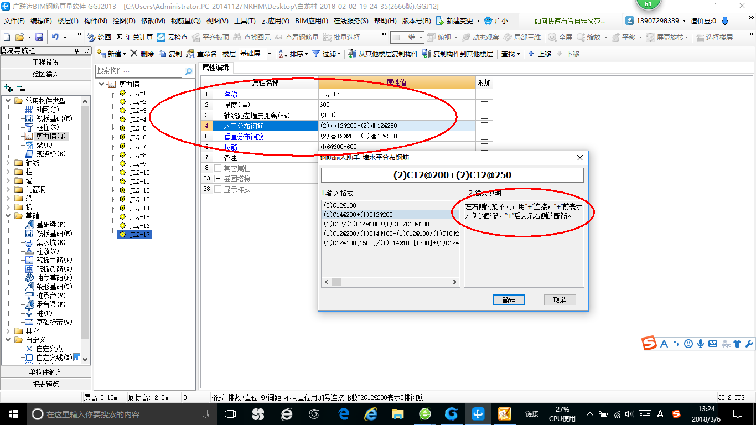Open the 钢筋量(Q) menu

tap(185, 20)
